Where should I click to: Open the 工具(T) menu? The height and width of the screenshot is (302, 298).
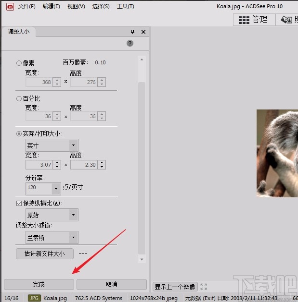point(126,7)
